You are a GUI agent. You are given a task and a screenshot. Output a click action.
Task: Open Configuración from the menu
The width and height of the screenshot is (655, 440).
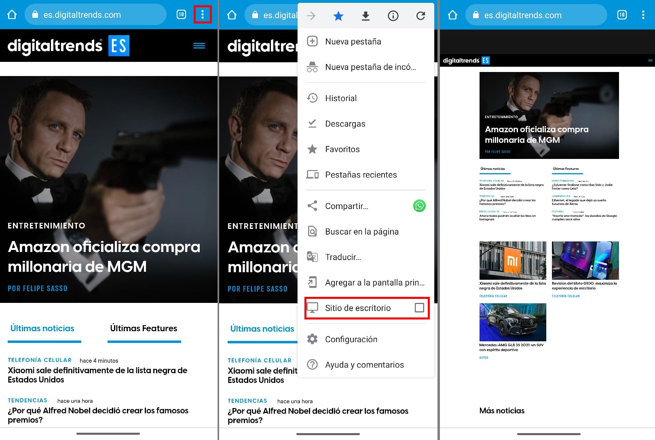tap(351, 339)
